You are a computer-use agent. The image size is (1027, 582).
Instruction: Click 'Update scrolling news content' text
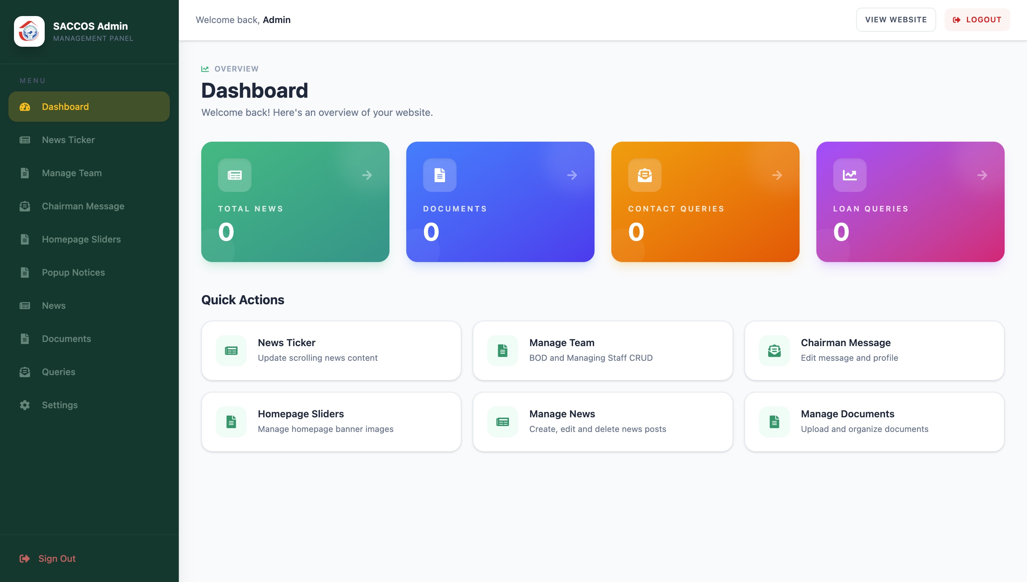coord(318,358)
